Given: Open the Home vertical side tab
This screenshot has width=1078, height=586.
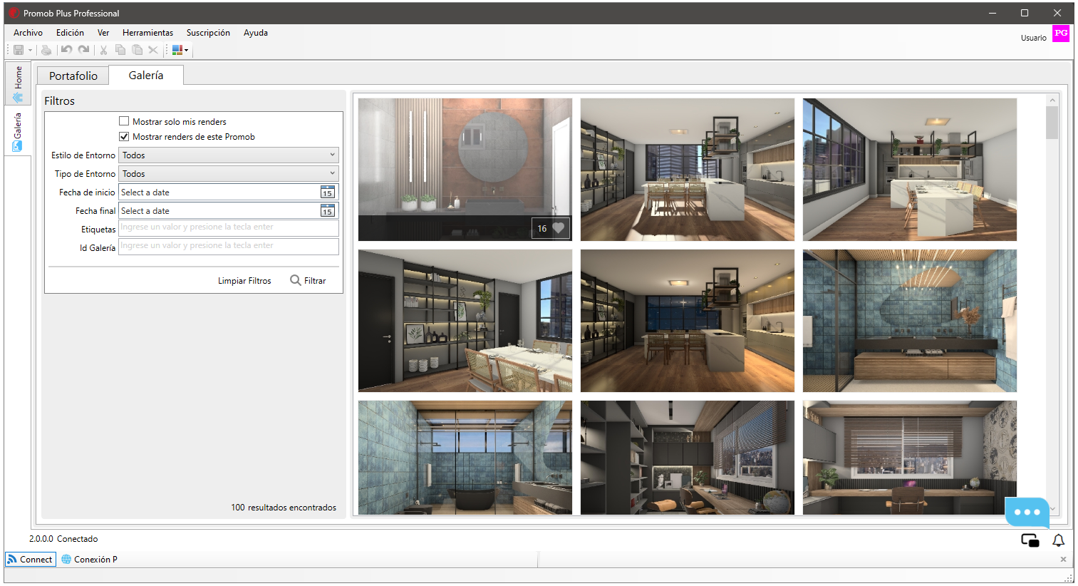Looking at the screenshot, I should pyautogui.click(x=18, y=84).
